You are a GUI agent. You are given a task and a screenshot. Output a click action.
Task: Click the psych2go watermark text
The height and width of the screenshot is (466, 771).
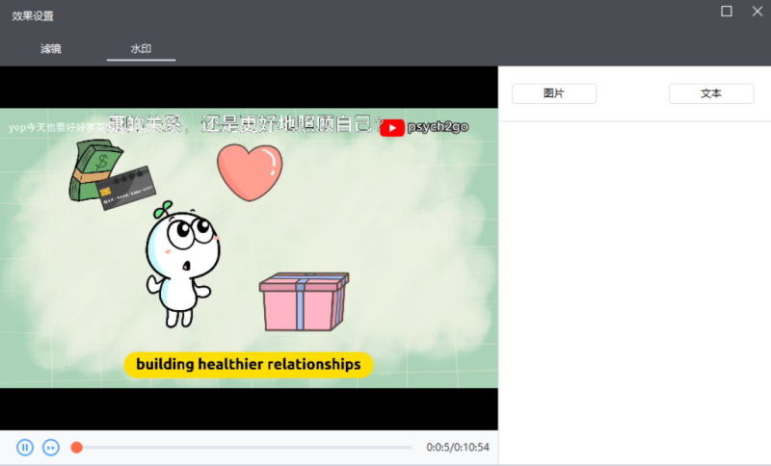click(438, 127)
